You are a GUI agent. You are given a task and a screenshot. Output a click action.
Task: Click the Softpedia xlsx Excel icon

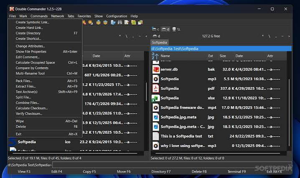155,98
